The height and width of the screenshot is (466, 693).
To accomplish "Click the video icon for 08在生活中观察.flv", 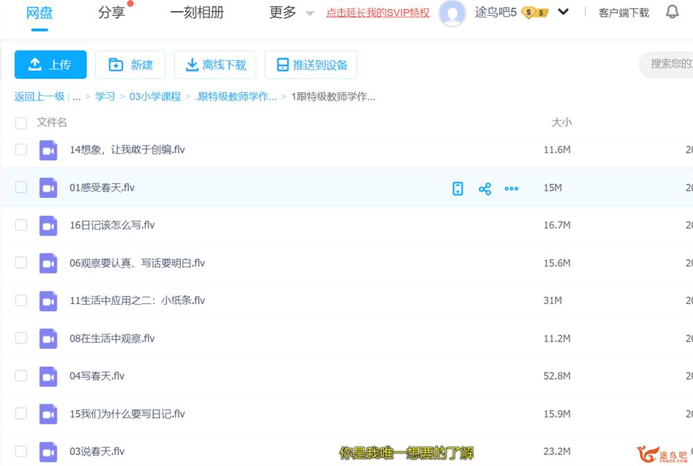I will click(x=49, y=339).
